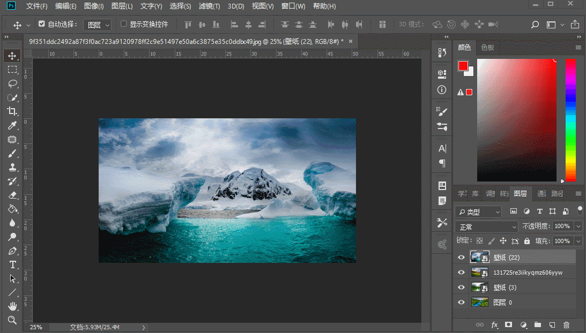The image size is (586, 333).
Task: Select the Zoom tool
Action: 12,321
